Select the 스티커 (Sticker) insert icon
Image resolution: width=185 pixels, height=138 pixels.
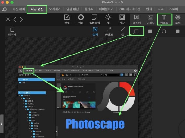[137, 19]
